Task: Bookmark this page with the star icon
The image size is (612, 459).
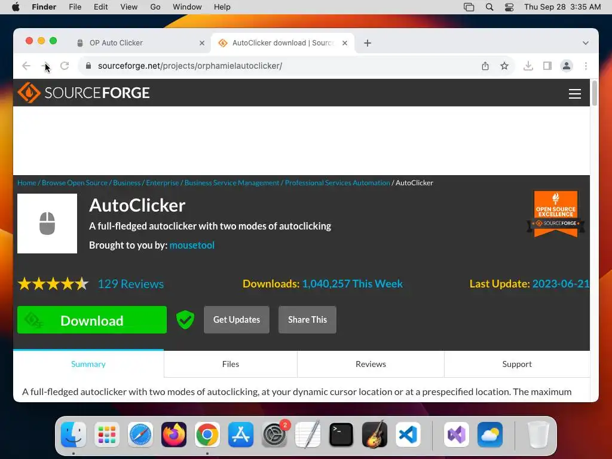Action: (x=504, y=66)
